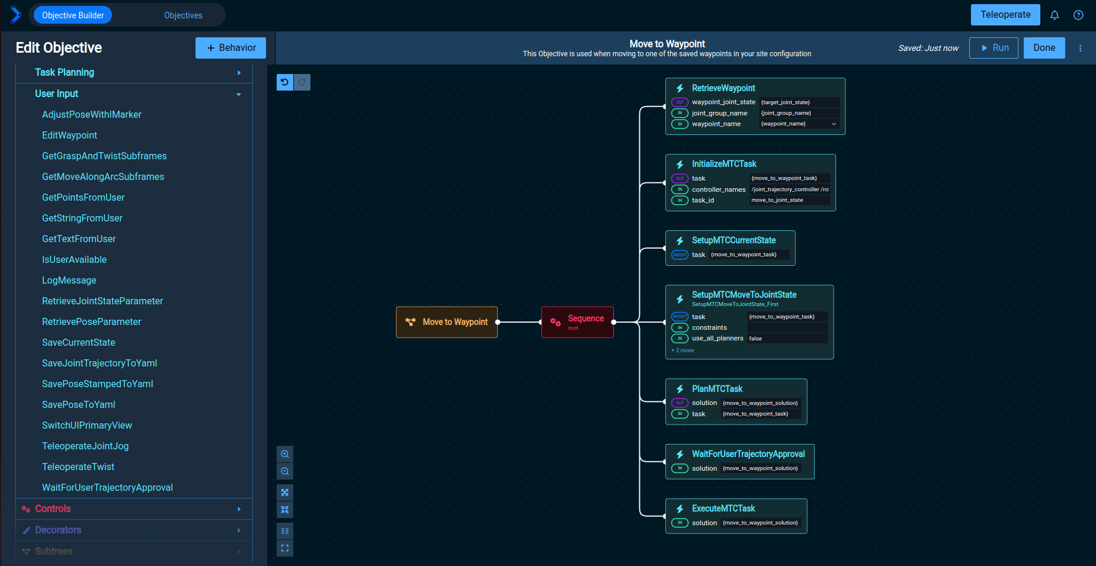Click the ExecuteMTCTask lightning bolt icon
The image size is (1096, 566).
coord(680,509)
